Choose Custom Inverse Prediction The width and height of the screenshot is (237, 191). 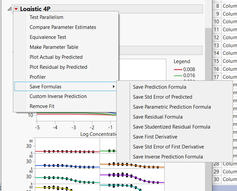[x=58, y=96]
